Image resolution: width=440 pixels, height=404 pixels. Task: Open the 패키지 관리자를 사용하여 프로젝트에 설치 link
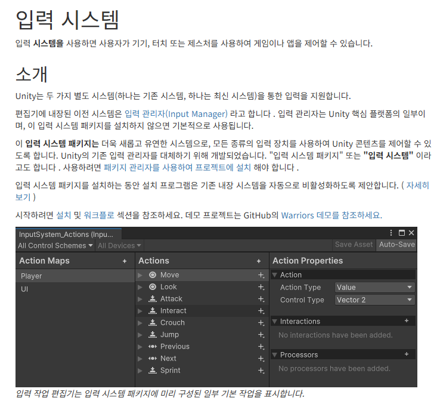point(177,168)
